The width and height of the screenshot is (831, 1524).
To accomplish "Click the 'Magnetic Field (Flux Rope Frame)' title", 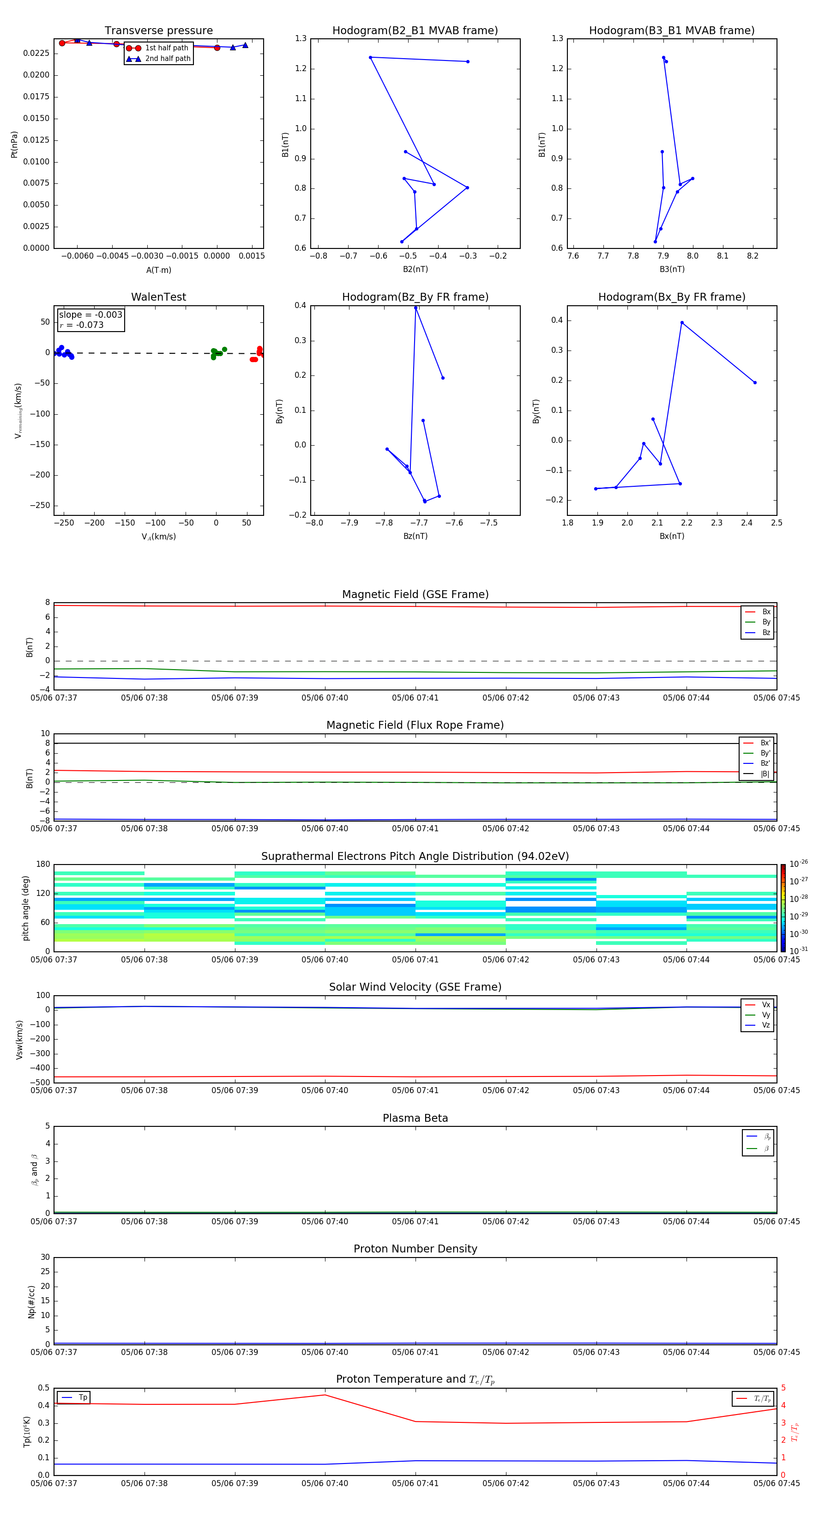I will point(415,726).
